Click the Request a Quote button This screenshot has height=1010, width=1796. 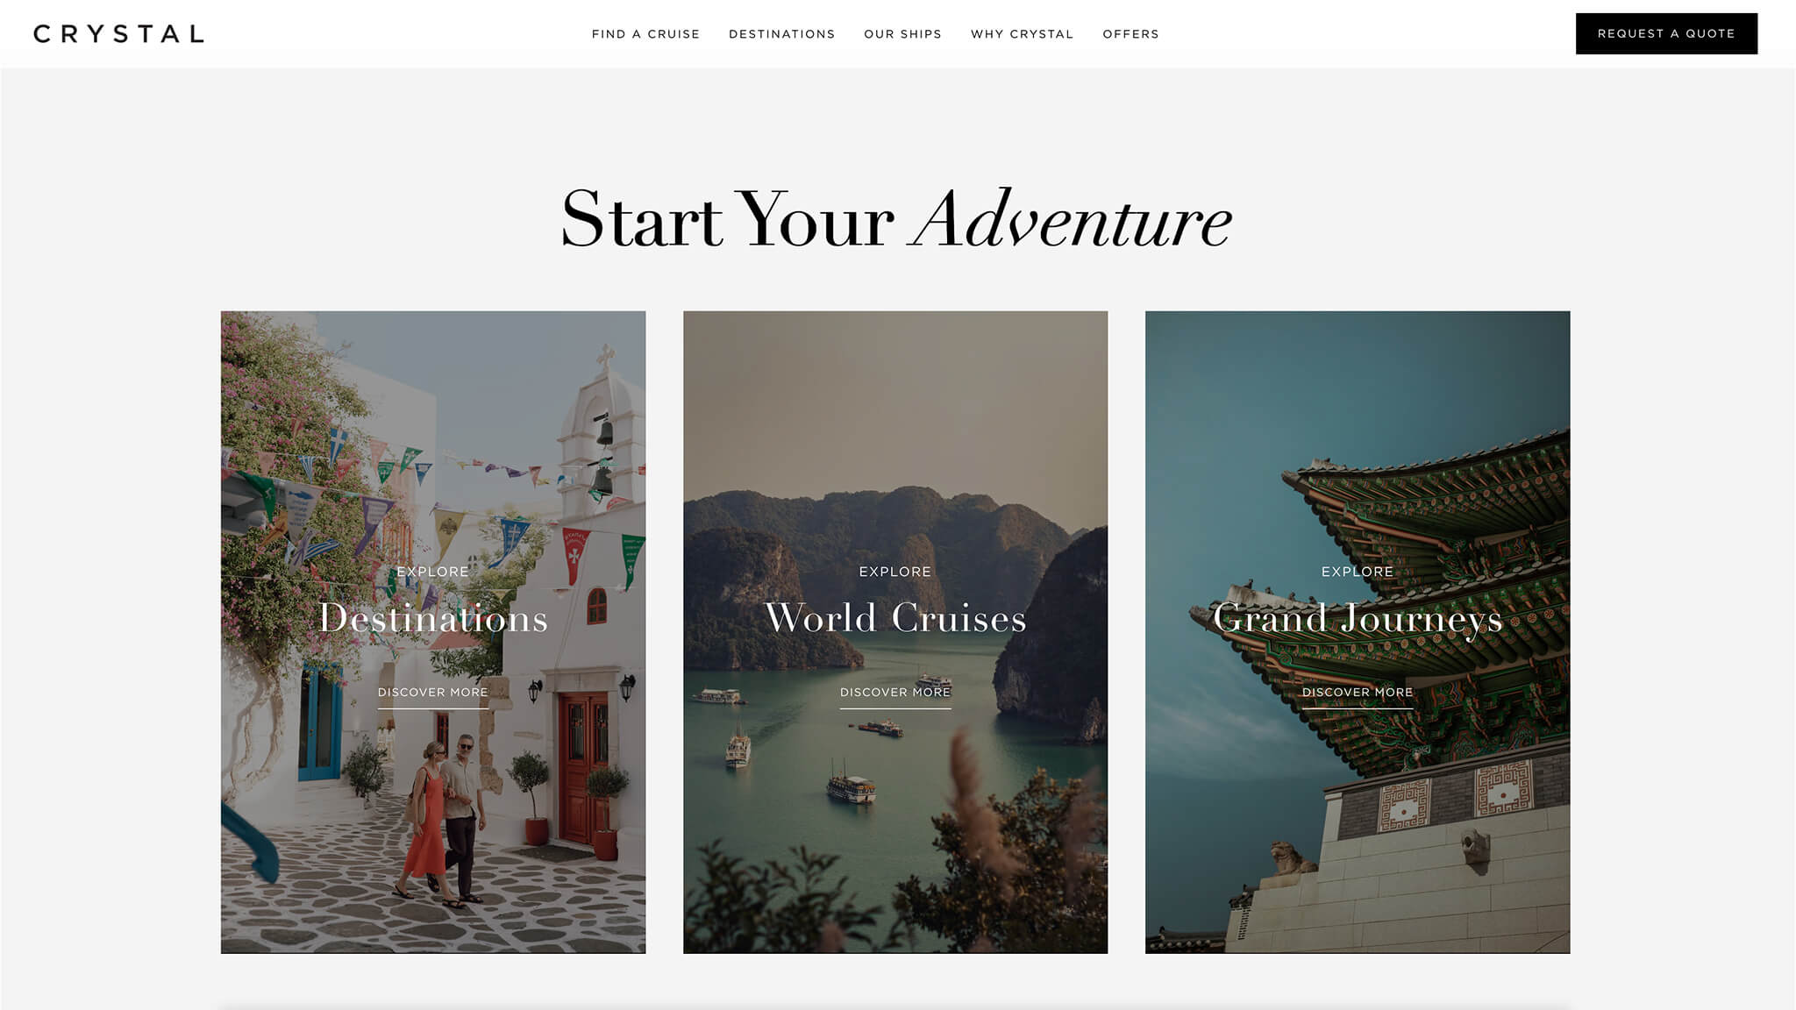click(x=1666, y=33)
